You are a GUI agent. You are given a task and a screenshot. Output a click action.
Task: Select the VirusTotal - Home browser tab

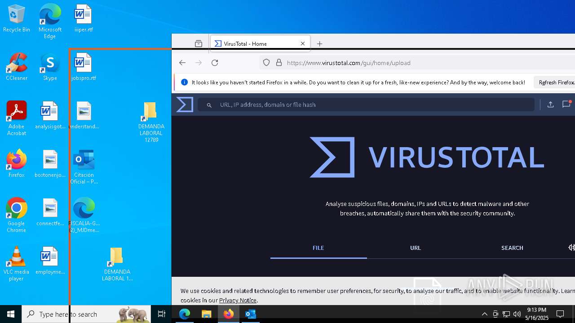pos(260,44)
